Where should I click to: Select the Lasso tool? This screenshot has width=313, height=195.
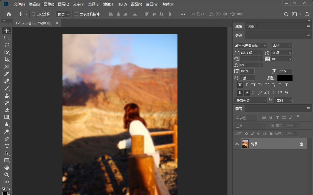point(7,45)
